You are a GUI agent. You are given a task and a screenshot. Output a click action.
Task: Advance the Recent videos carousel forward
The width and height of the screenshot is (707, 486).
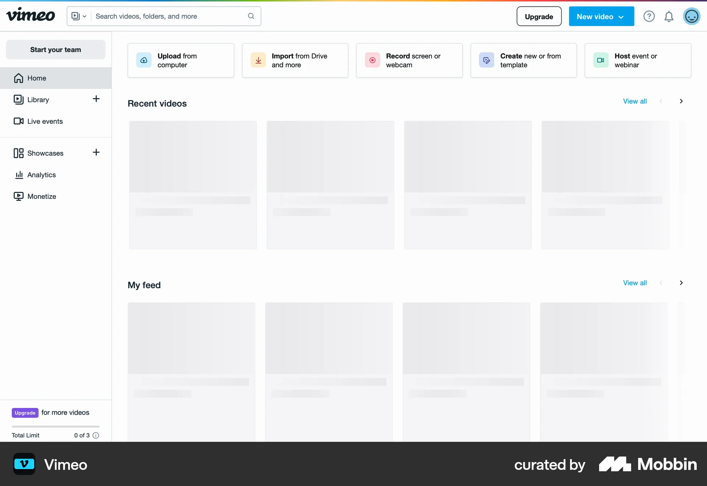(x=681, y=101)
